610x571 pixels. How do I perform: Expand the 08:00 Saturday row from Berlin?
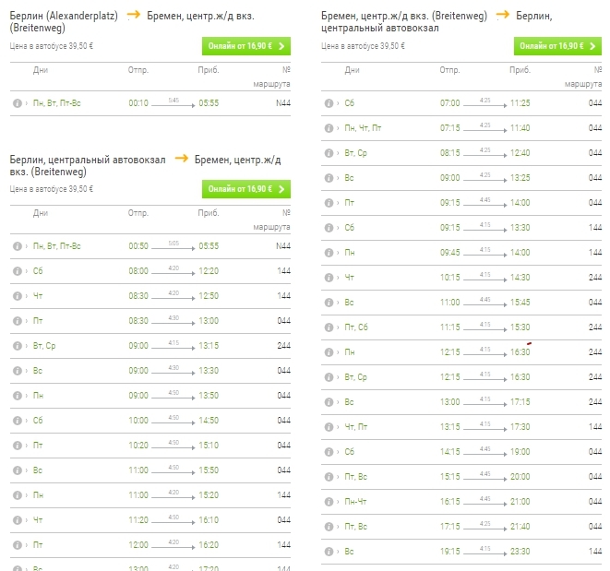pos(27,271)
